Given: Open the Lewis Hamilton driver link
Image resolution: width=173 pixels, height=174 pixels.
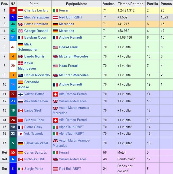Looking at the screenshot, I should (36, 24).
